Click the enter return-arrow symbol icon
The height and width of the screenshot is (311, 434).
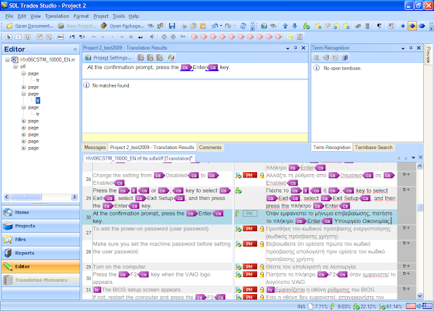tap(140, 37)
